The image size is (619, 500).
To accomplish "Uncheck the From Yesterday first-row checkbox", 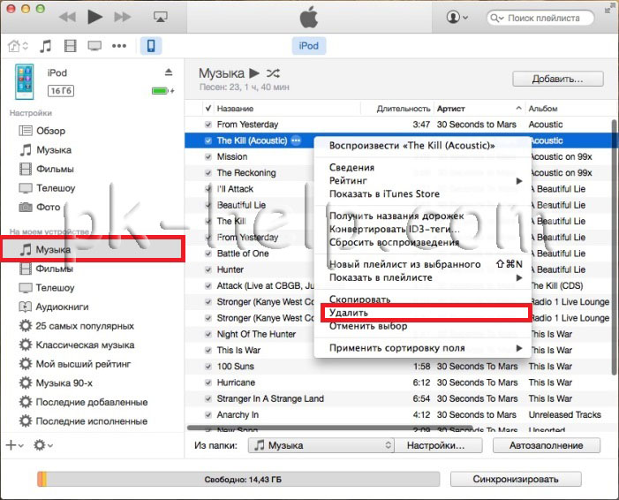I will coord(208,125).
